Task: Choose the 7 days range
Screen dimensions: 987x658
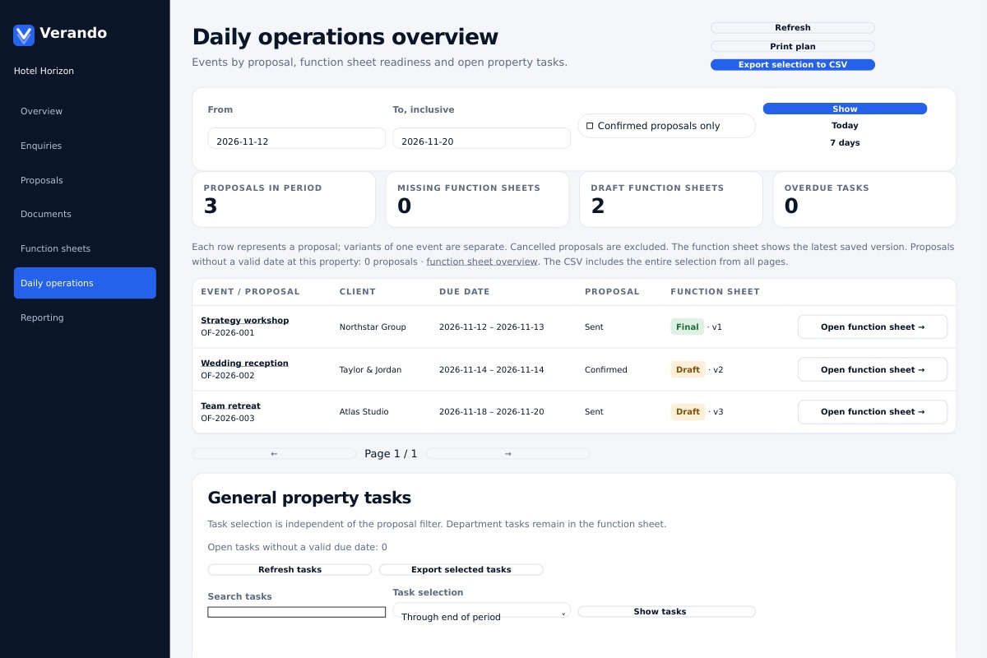Action: click(845, 143)
